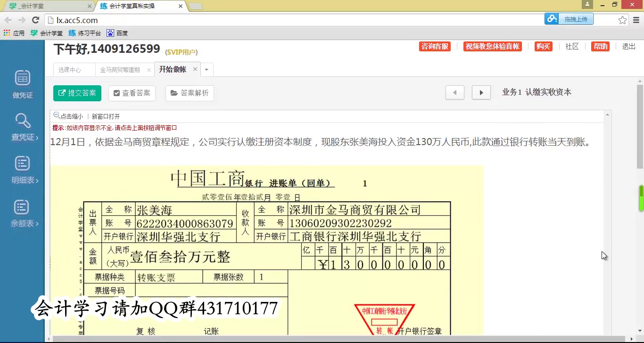Go back using the browser back arrow
The image size is (644, 343).
[8, 20]
